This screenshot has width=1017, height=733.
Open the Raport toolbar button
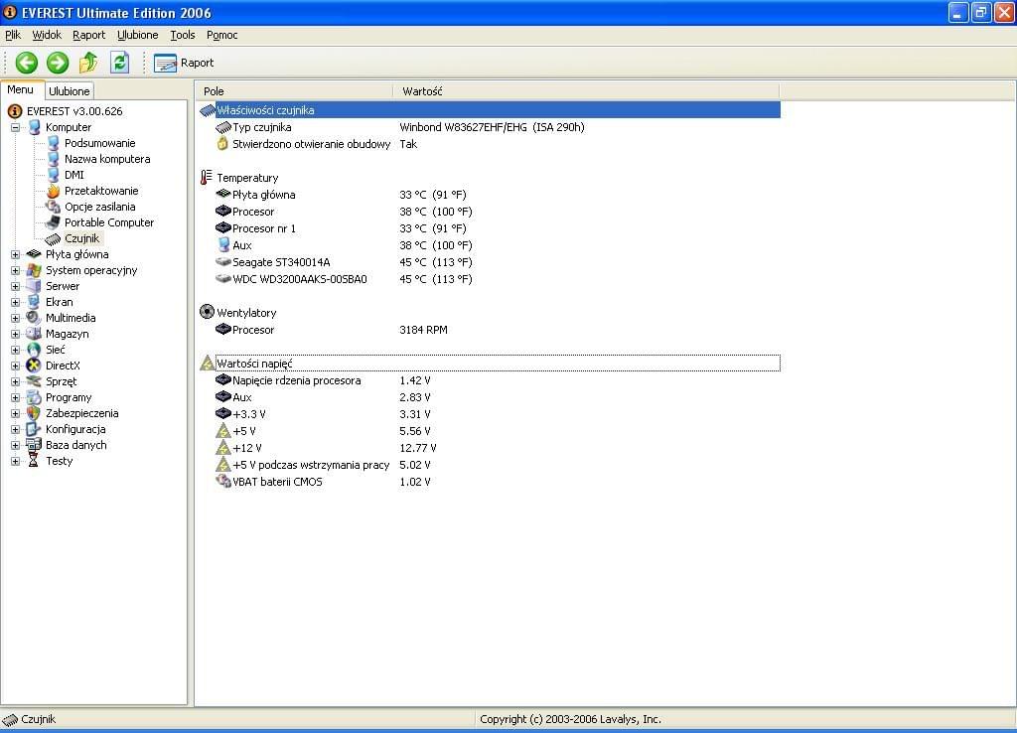point(184,63)
